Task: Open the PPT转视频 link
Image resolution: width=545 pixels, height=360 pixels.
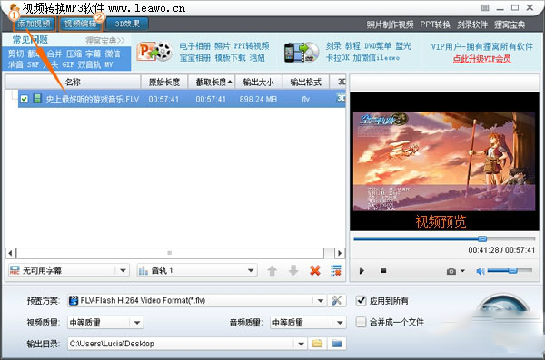Action: coord(252,46)
